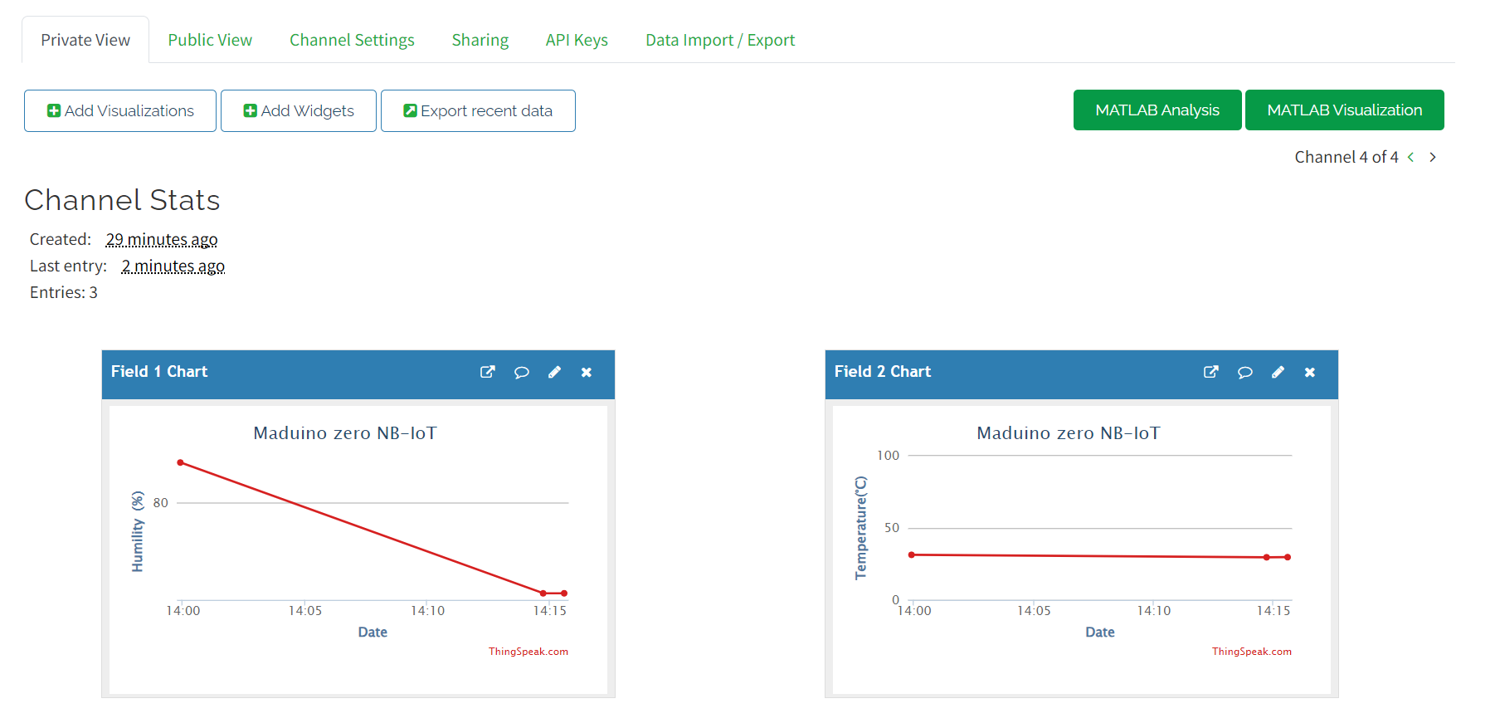Screen dimensions: 1500x723
Task: Click ThingSpeak.com link in Field 1 Chart
Action: [528, 652]
